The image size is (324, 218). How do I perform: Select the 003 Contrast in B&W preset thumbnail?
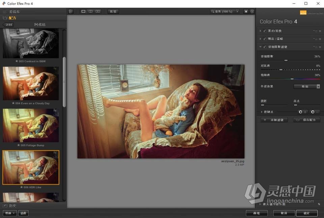click(31, 44)
